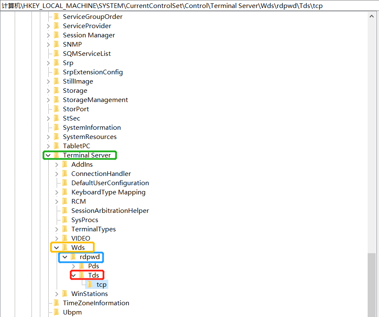Collapse the rdpwd subkey
This screenshot has height=317, width=379.
point(65,257)
